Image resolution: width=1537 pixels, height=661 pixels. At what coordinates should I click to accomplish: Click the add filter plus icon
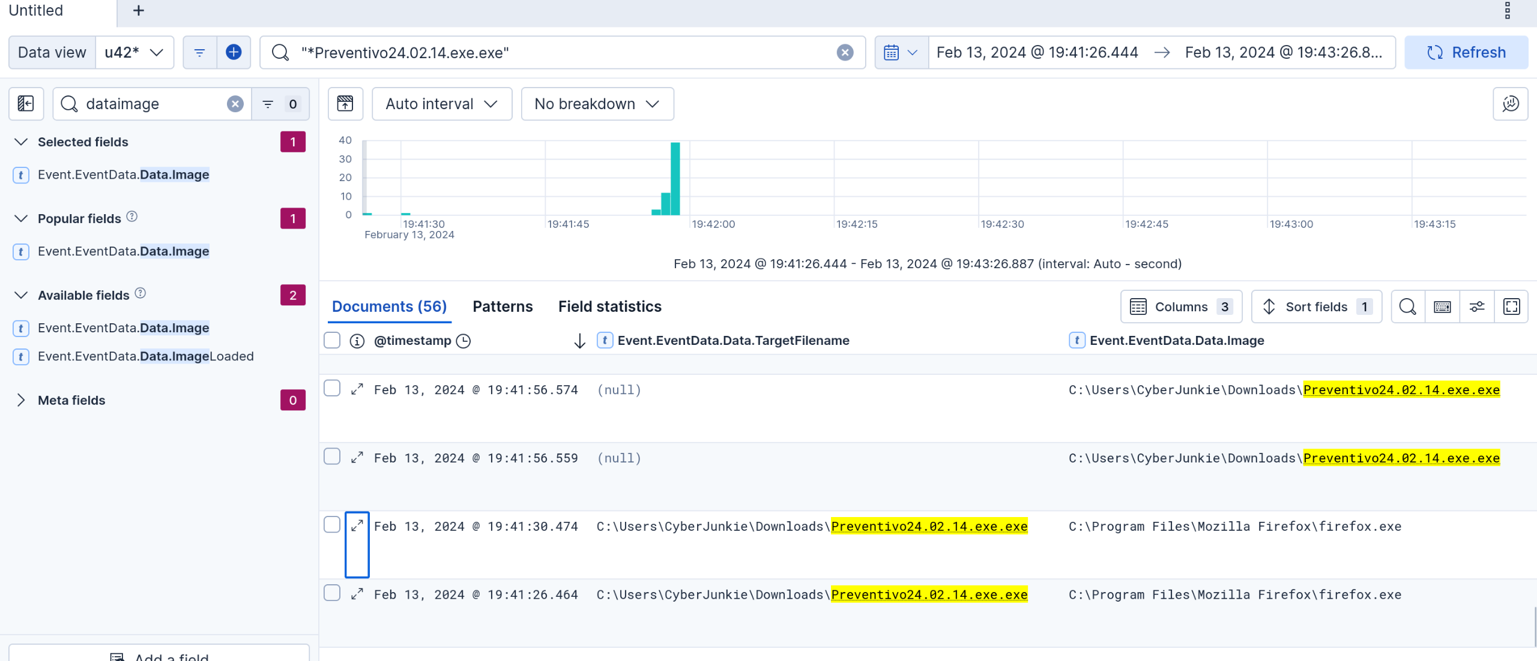click(x=234, y=52)
